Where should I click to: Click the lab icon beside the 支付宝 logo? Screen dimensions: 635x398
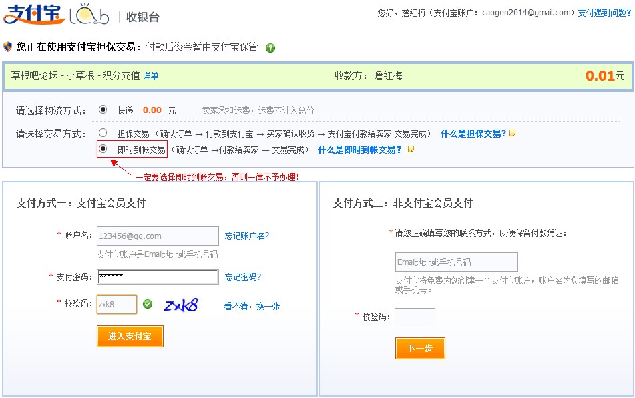pos(87,15)
